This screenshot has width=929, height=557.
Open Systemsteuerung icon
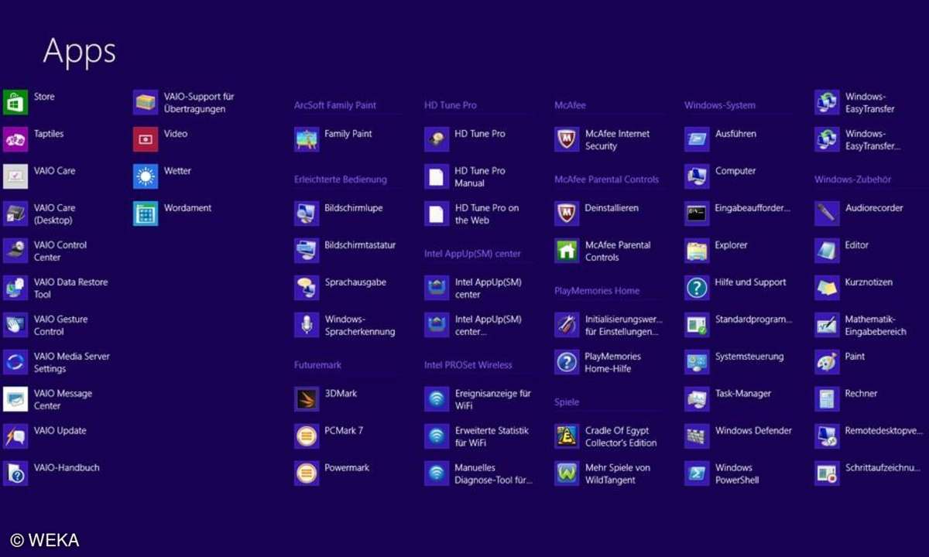697,362
